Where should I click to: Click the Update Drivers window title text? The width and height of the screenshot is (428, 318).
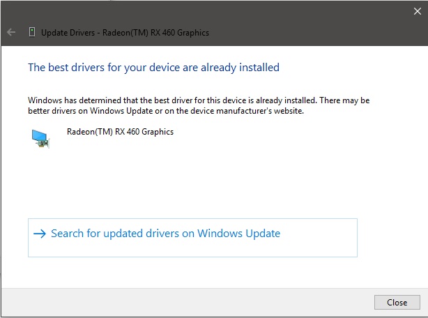125,33
